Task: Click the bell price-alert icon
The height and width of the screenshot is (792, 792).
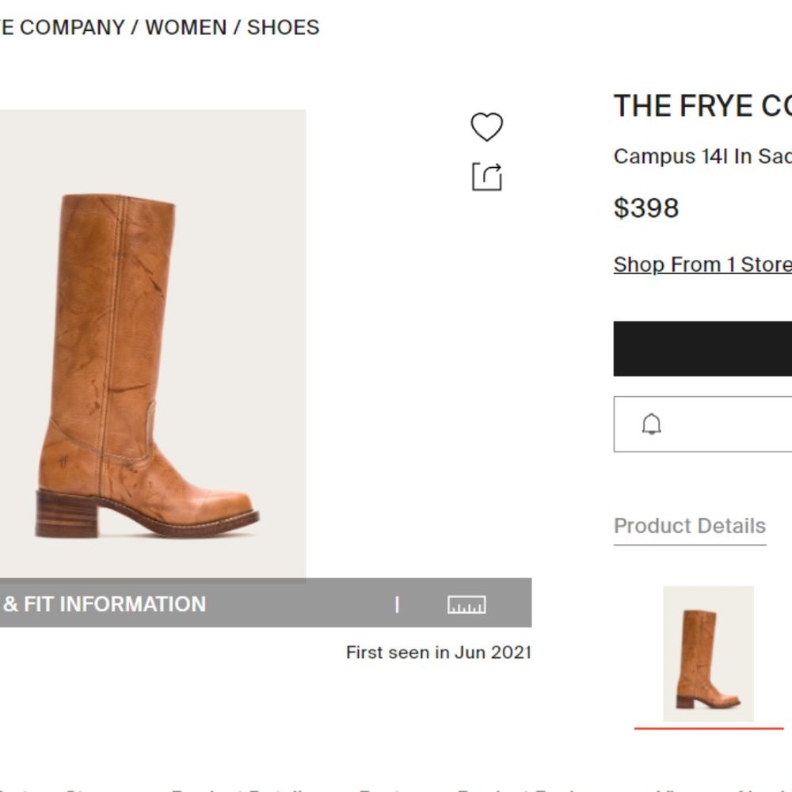Action: coord(651,423)
